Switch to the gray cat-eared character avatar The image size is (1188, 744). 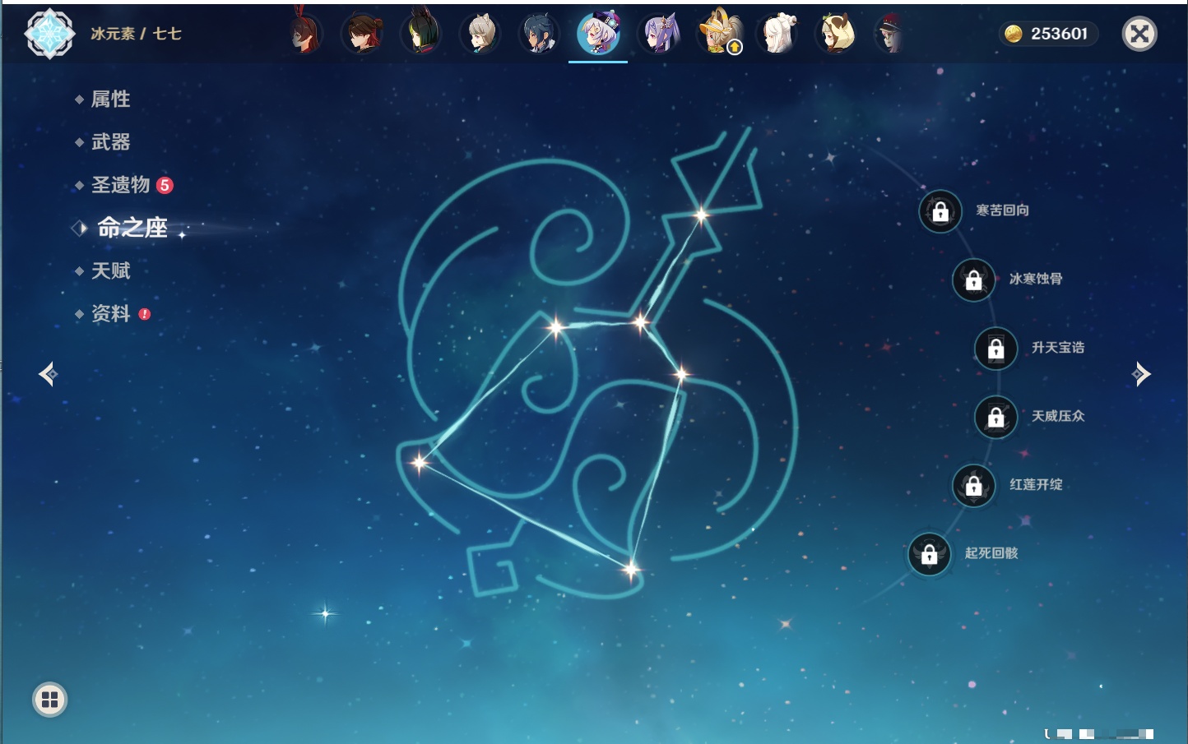(x=481, y=34)
